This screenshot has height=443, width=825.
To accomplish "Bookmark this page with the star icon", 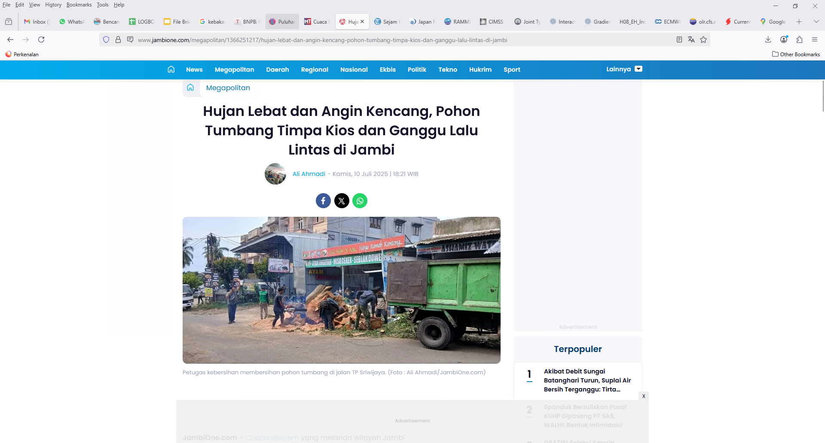I will pyautogui.click(x=703, y=39).
